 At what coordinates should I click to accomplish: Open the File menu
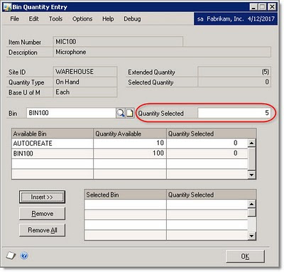14,18
